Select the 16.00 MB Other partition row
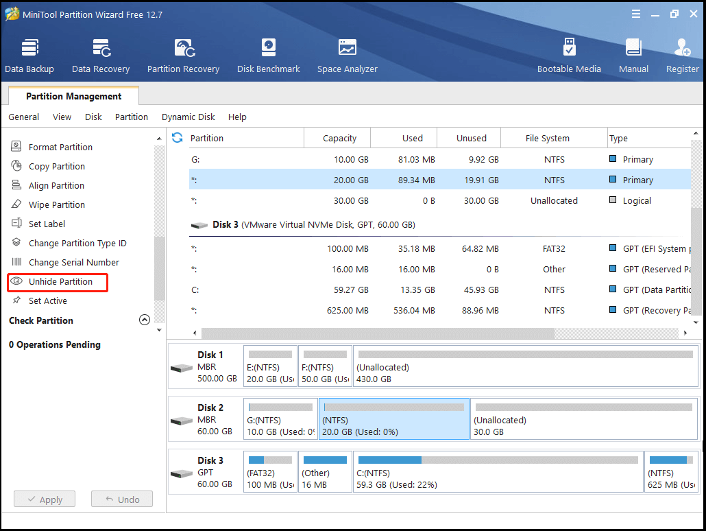The height and width of the screenshot is (531, 706). pyautogui.click(x=440, y=269)
